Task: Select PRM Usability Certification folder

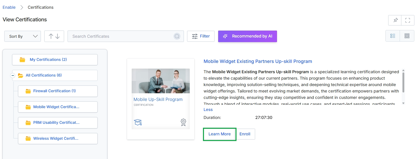Action: coord(58,123)
